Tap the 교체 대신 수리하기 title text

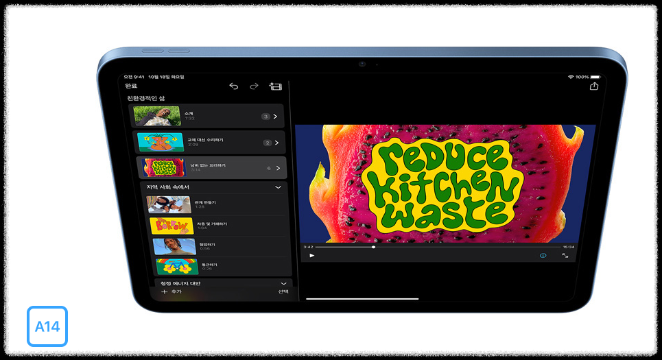[x=206, y=140]
